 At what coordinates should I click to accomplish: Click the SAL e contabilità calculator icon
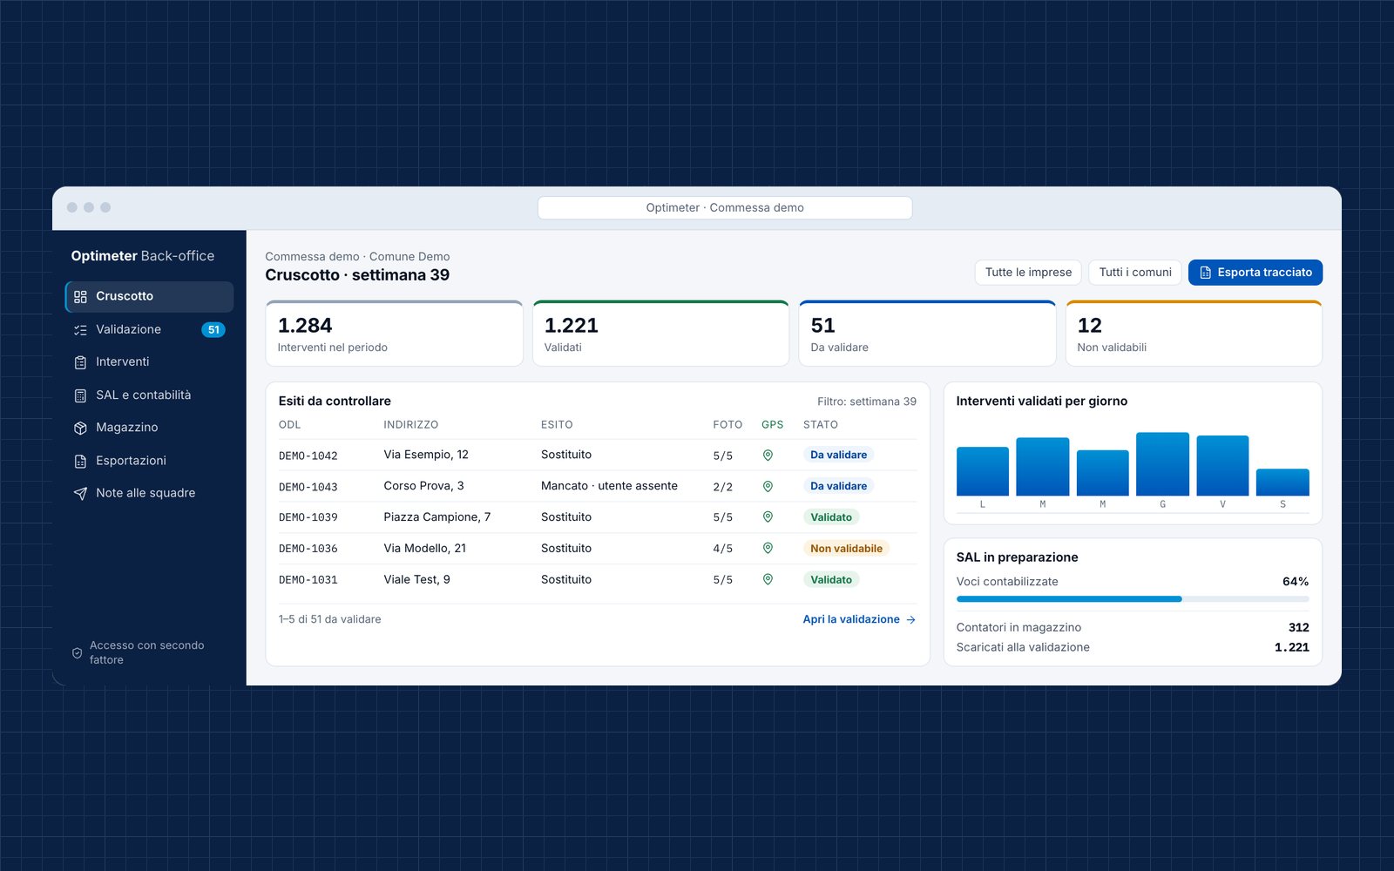click(80, 395)
